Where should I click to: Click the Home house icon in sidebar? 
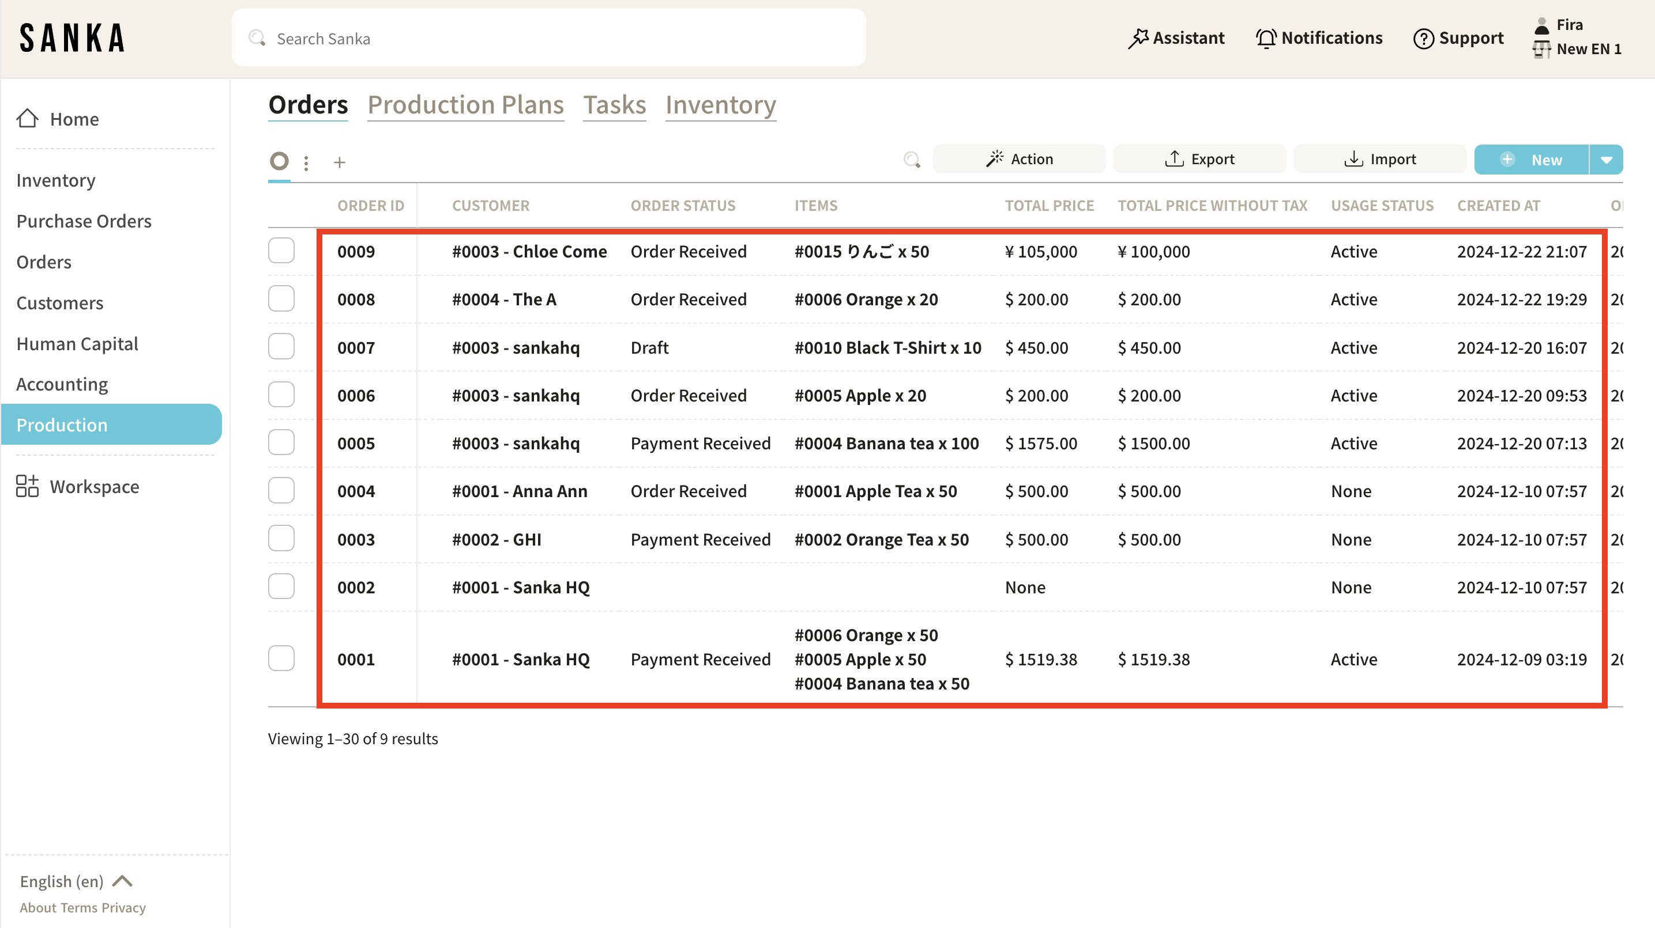tap(27, 119)
